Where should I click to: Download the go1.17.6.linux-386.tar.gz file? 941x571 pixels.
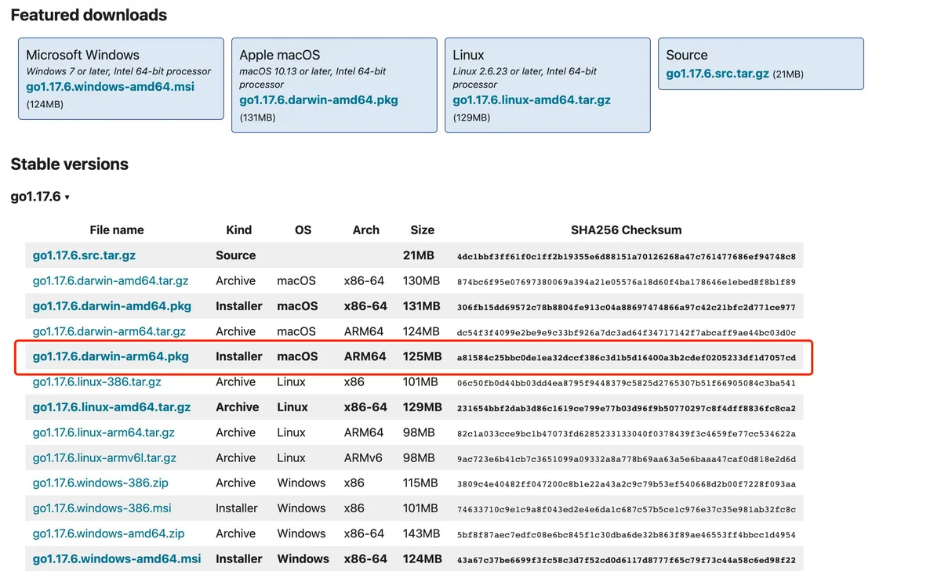96,381
